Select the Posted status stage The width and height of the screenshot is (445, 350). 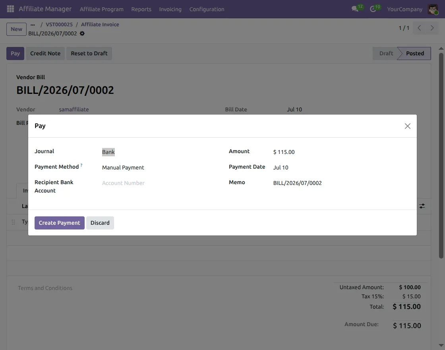point(415,53)
